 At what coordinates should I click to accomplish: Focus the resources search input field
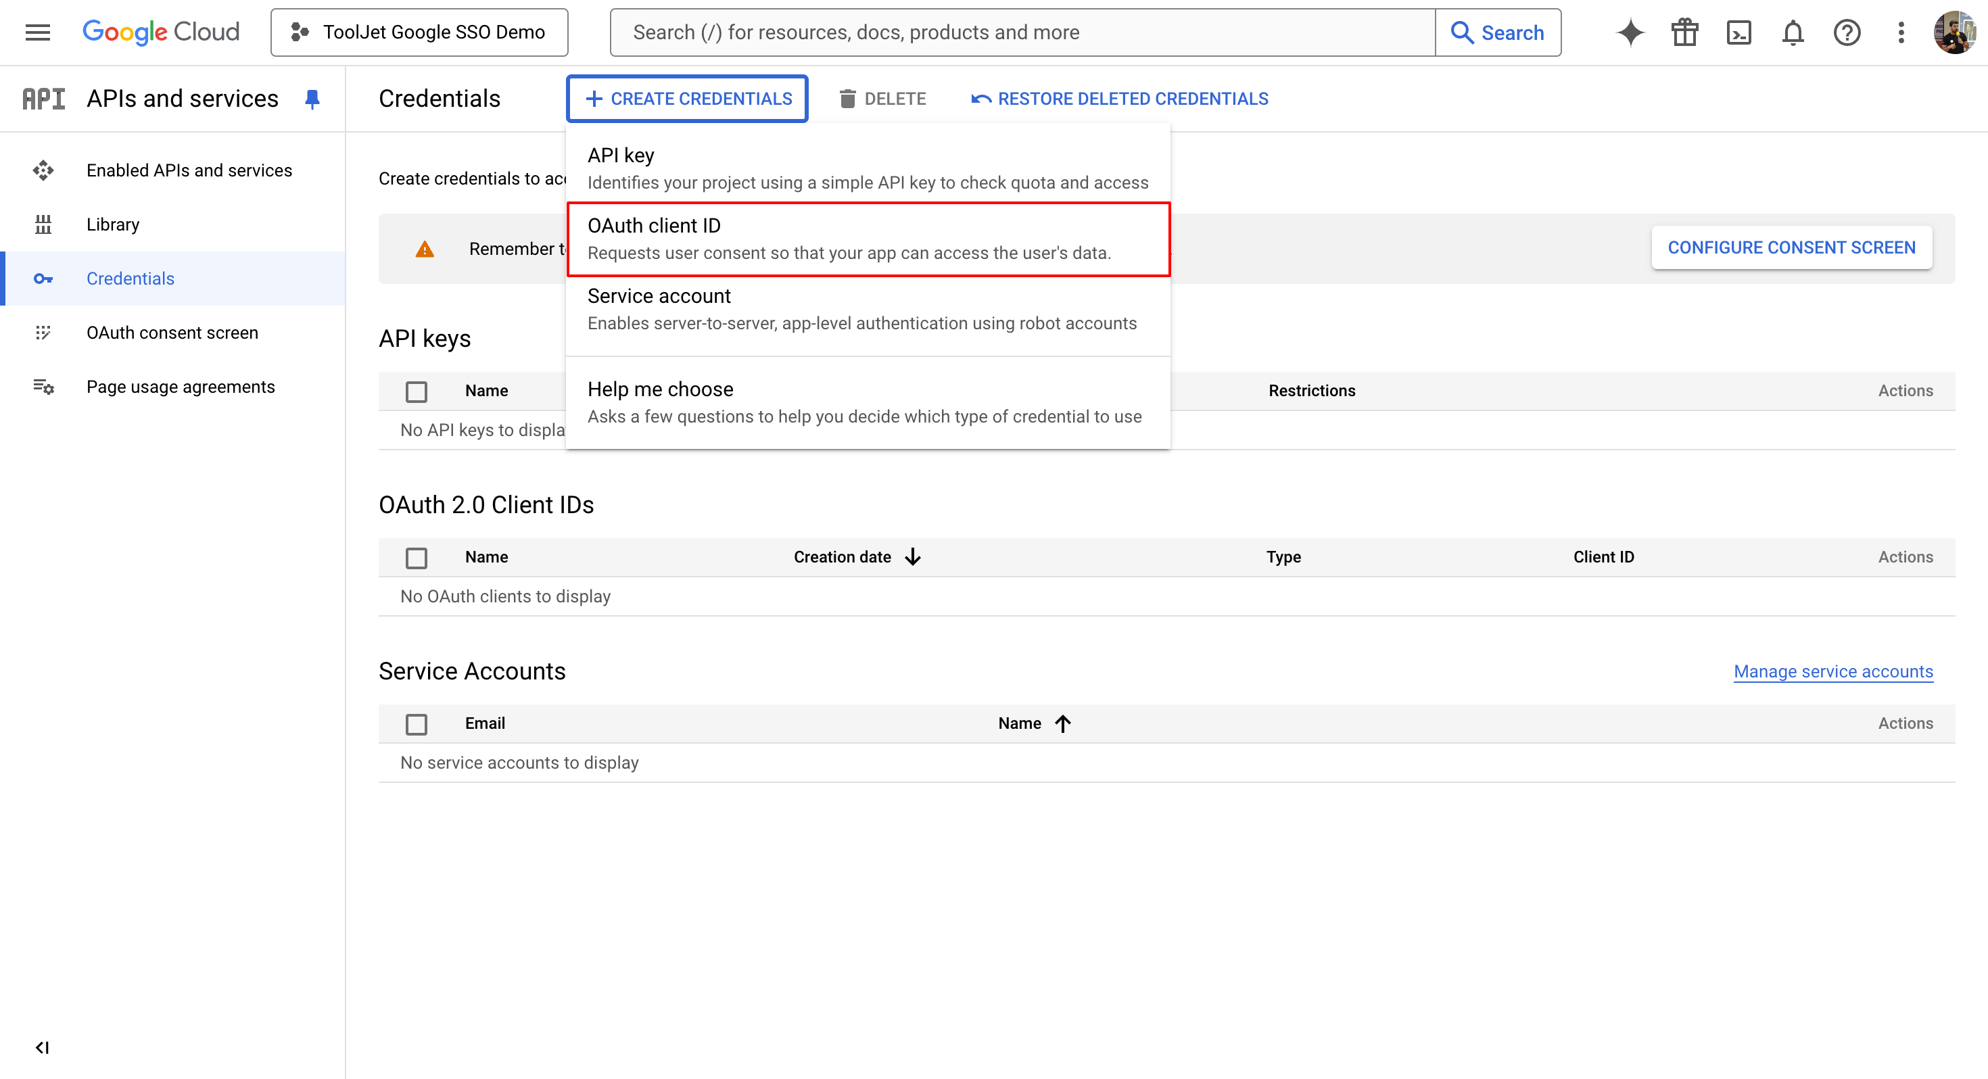[x=1022, y=32]
